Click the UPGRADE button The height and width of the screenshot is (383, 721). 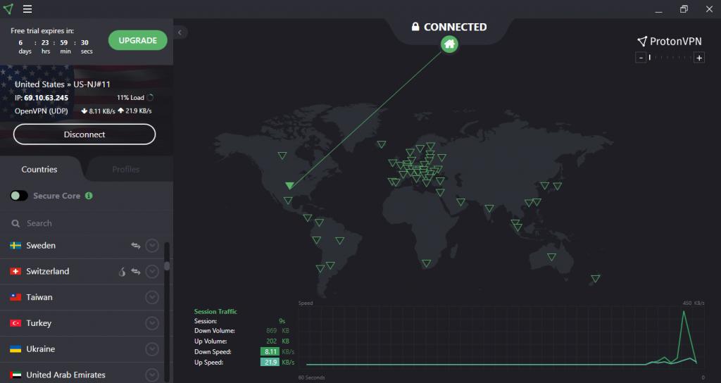(138, 40)
